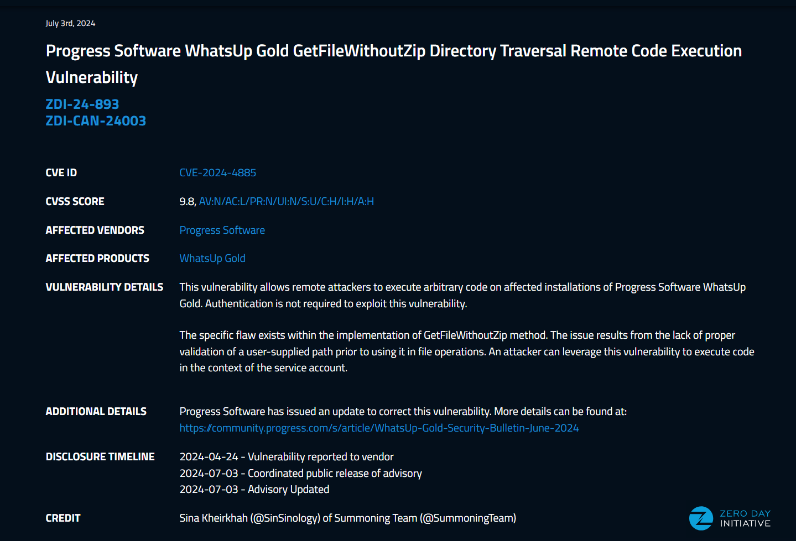Image resolution: width=796 pixels, height=541 pixels.
Task: Open the CVE-2024-4885 link
Action: (x=217, y=173)
